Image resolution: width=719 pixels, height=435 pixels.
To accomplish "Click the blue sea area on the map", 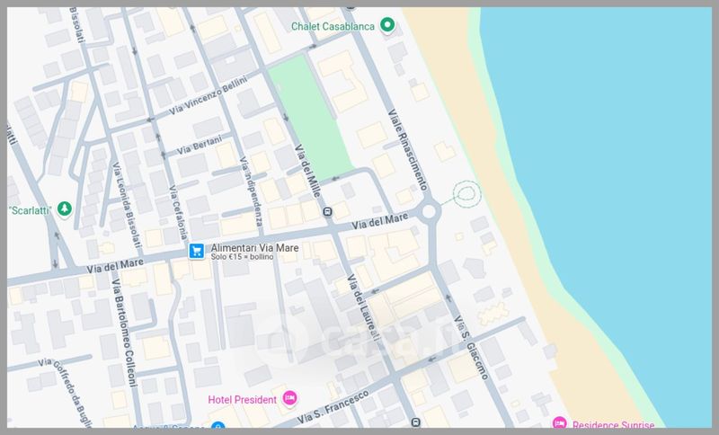I will 611,180.
